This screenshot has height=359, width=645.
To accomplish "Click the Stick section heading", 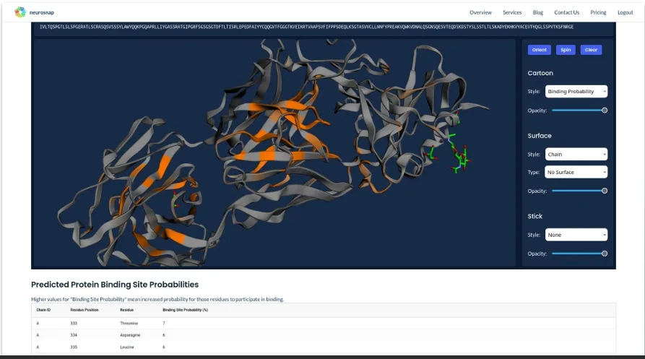I will [534, 216].
